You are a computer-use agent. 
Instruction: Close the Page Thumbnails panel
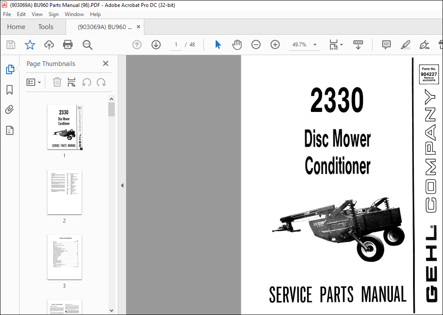pyautogui.click(x=106, y=63)
